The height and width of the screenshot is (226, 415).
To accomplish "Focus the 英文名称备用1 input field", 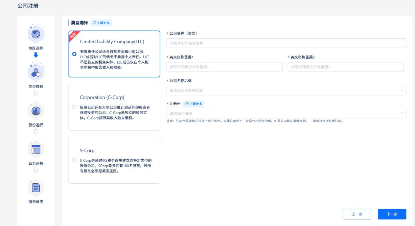I will 224,67.
